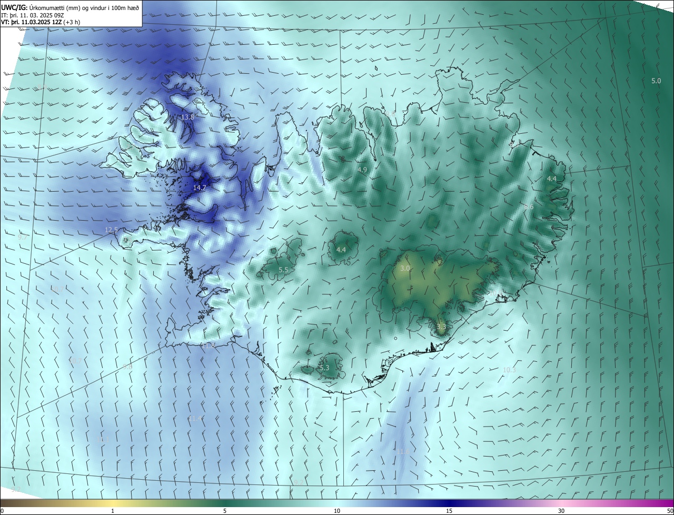Click the small Grímsey island outline north of Iceland
Screen dimensions: 674x515
click(x=377, y=67)
